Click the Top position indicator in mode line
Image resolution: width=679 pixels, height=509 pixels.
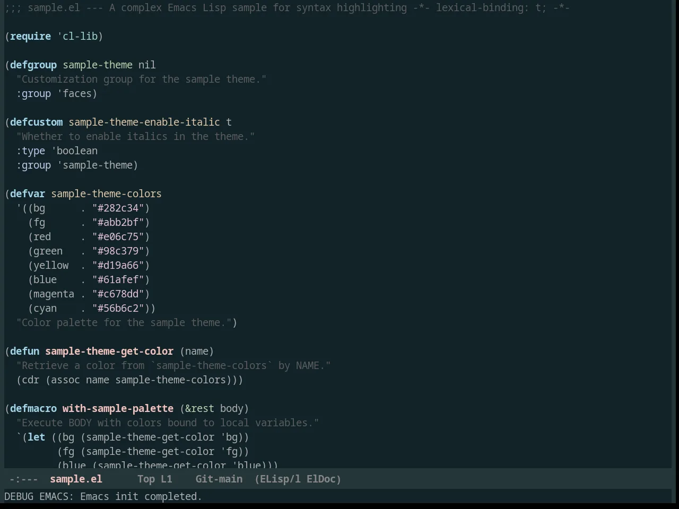146,479
